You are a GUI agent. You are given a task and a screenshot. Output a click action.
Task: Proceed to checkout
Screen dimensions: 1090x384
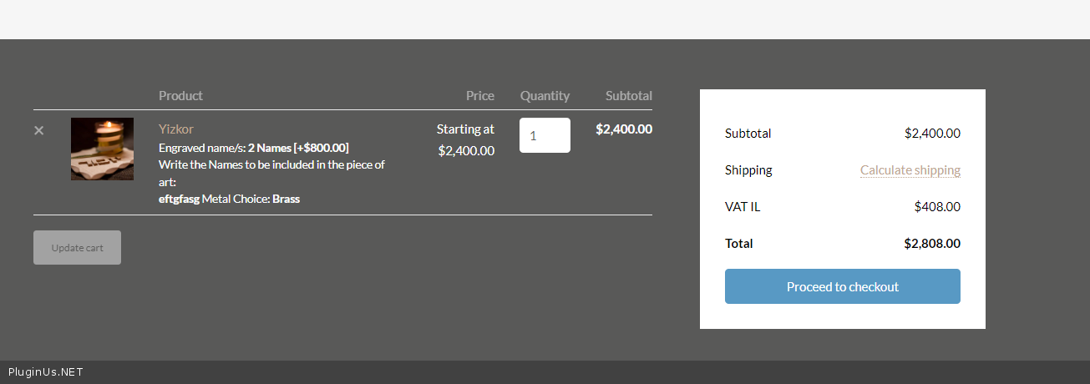click(x=842, y=286)
